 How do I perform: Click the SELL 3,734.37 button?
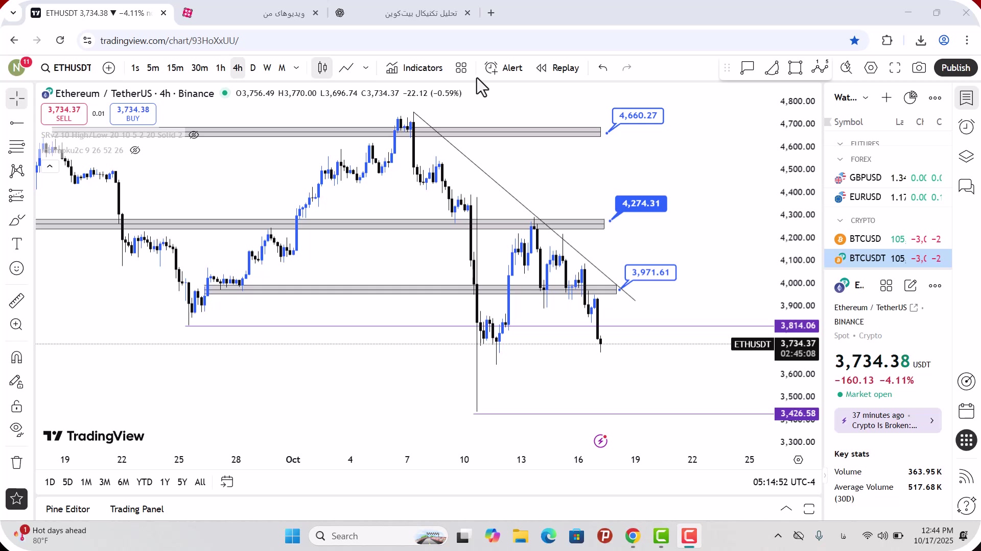pyautogui.click(x=64, y=114)
